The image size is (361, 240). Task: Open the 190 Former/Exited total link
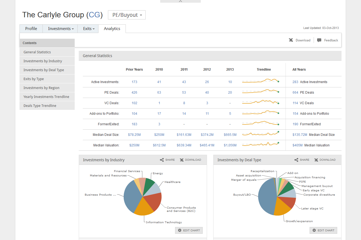(x=295, y=124)
